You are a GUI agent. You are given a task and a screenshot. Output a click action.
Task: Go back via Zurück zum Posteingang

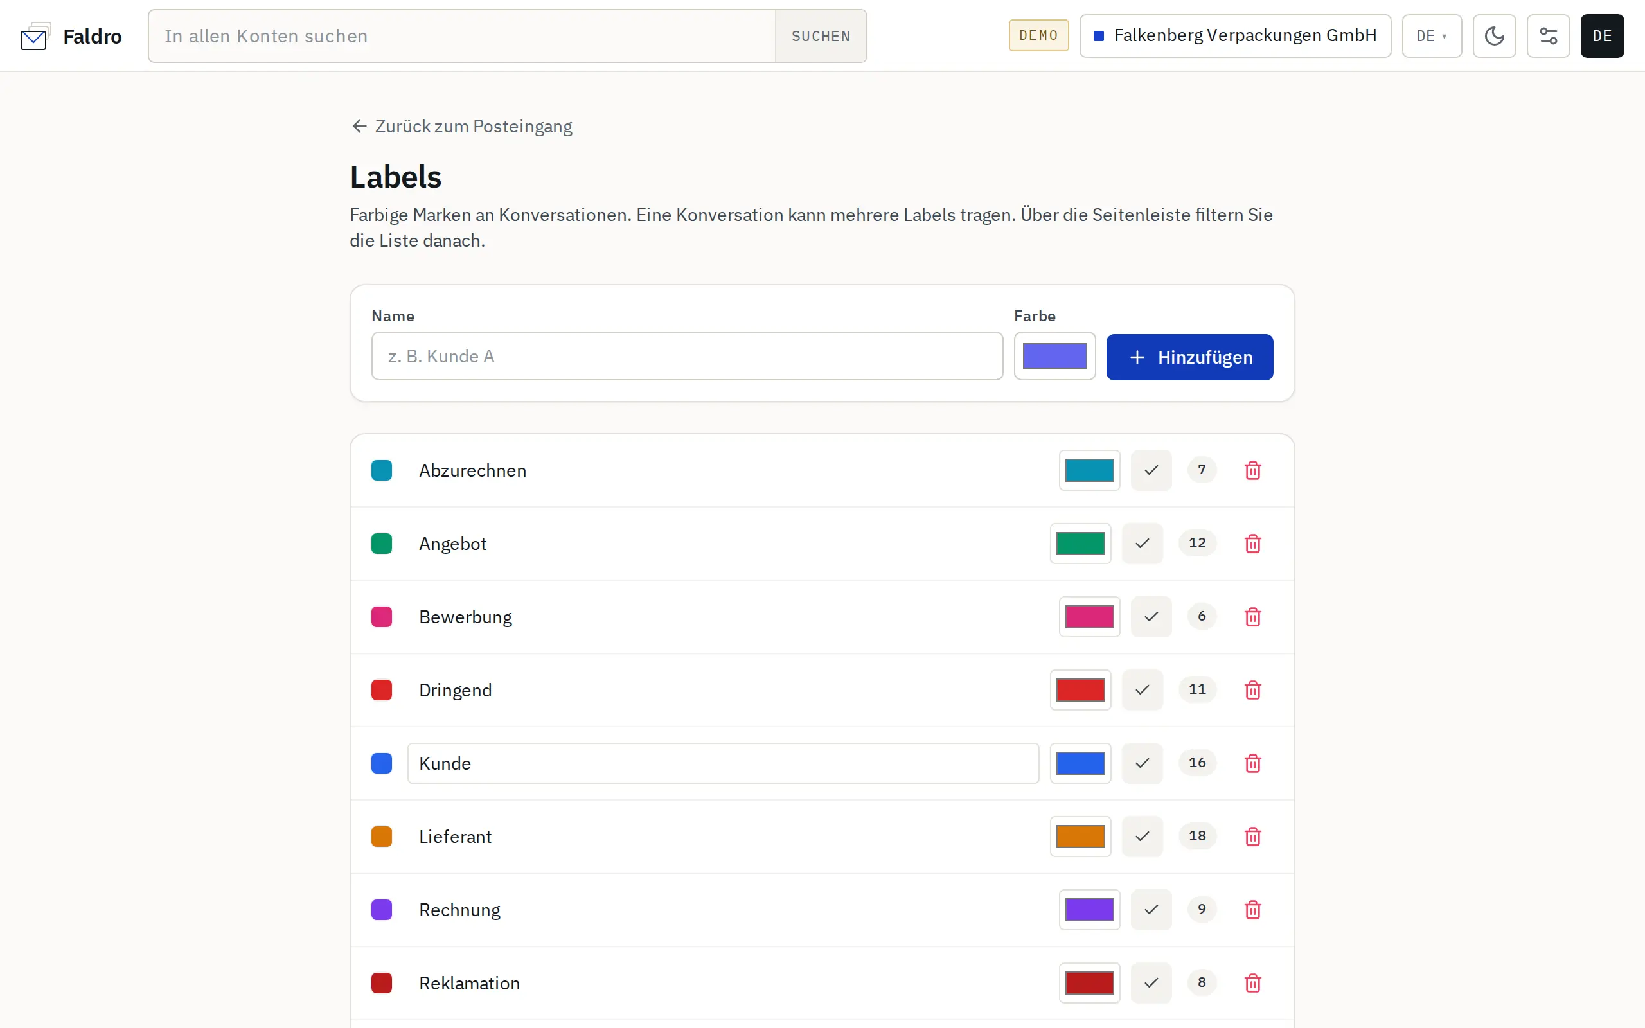point(461,127)
